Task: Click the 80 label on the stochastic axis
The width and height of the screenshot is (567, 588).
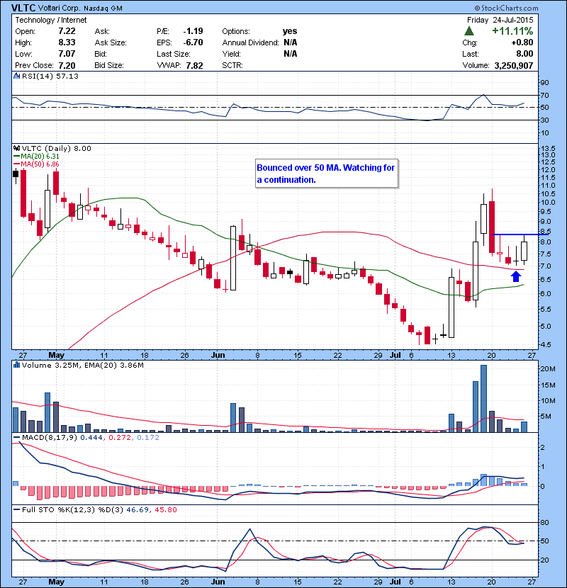Action: pyautogui.click(x=544, y=522)
